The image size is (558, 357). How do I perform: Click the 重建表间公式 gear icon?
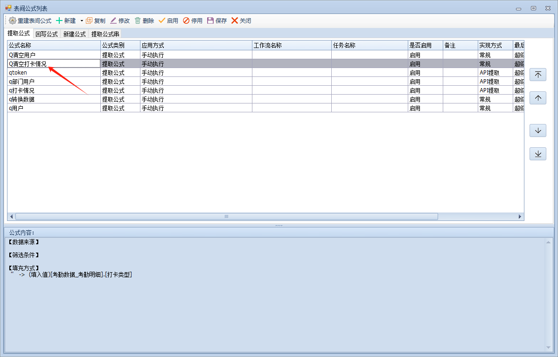13,21
